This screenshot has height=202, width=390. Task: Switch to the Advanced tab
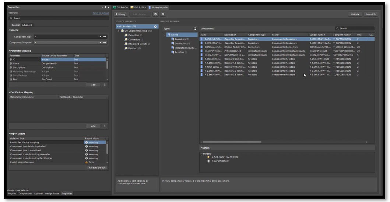click(x=27, y=25)
